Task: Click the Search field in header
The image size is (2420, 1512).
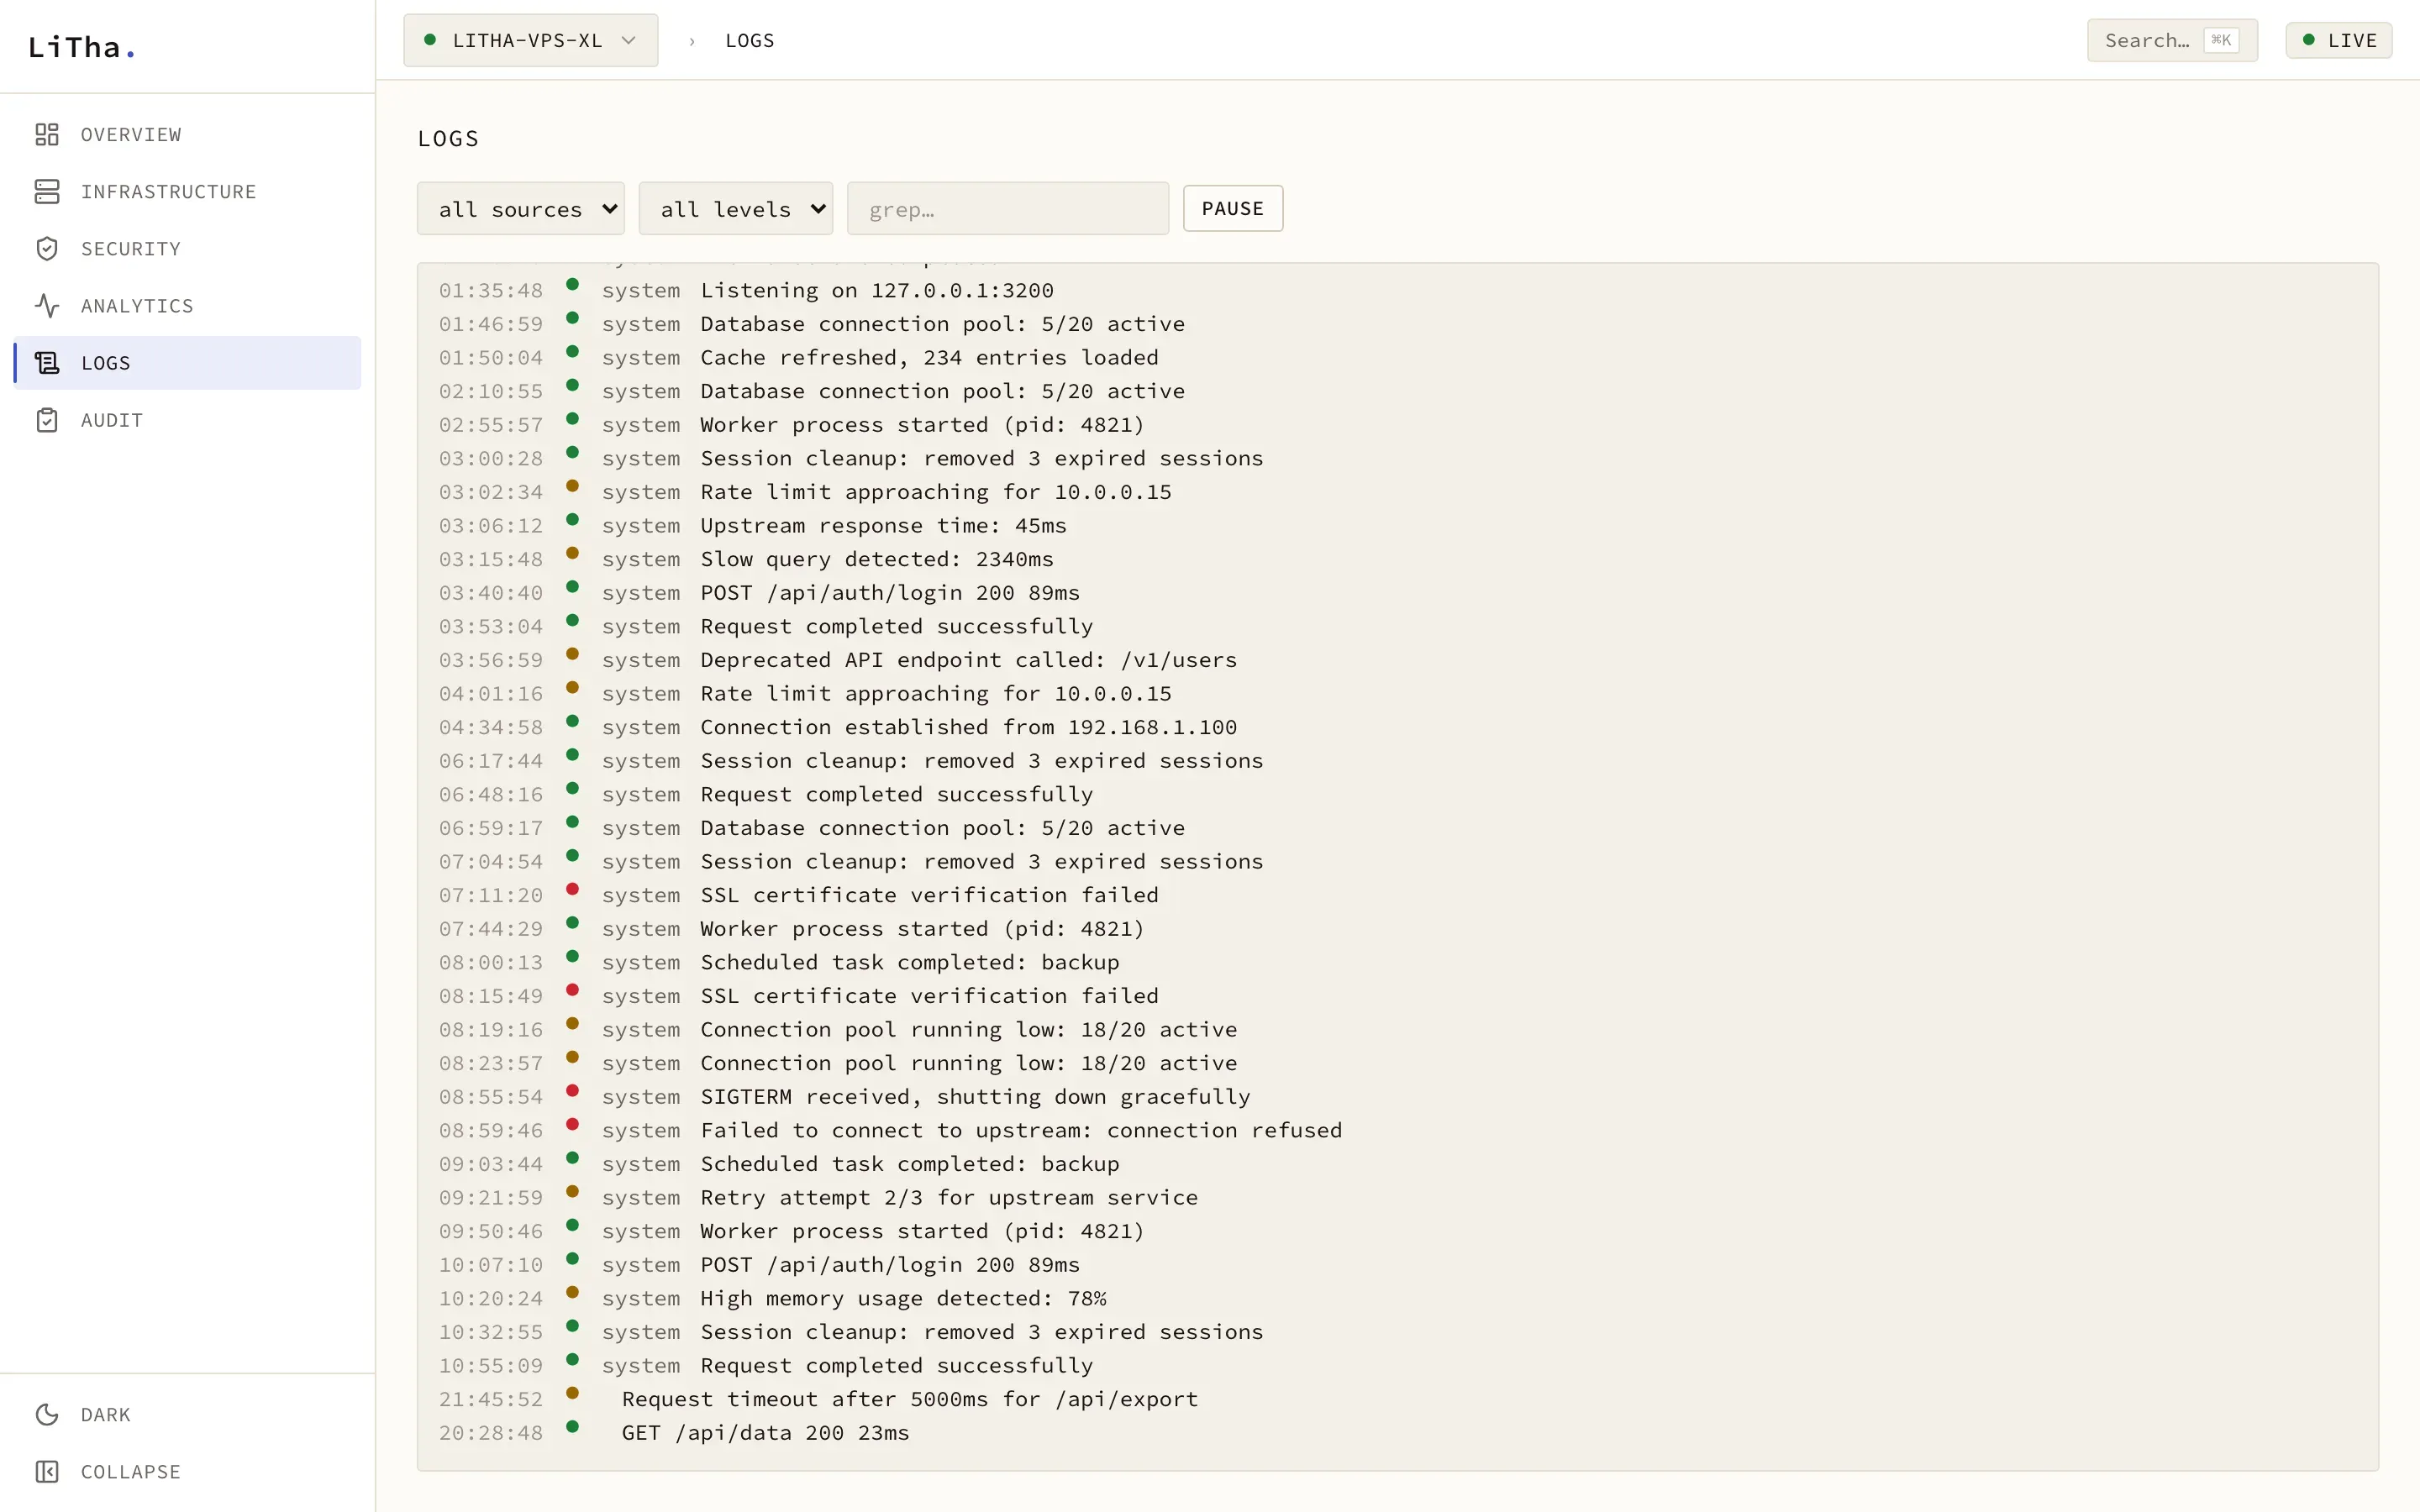Action: pyautogui.click(x=2172, y=40)
